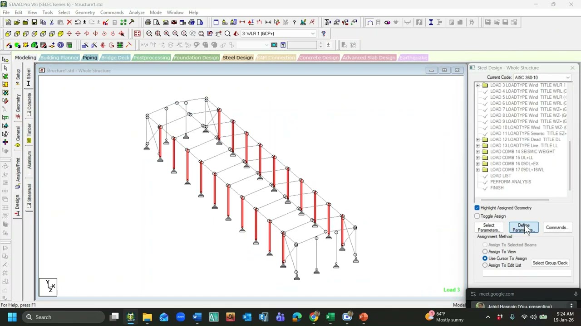
Task: Click the Windows Start button
Action: [12, 317]
